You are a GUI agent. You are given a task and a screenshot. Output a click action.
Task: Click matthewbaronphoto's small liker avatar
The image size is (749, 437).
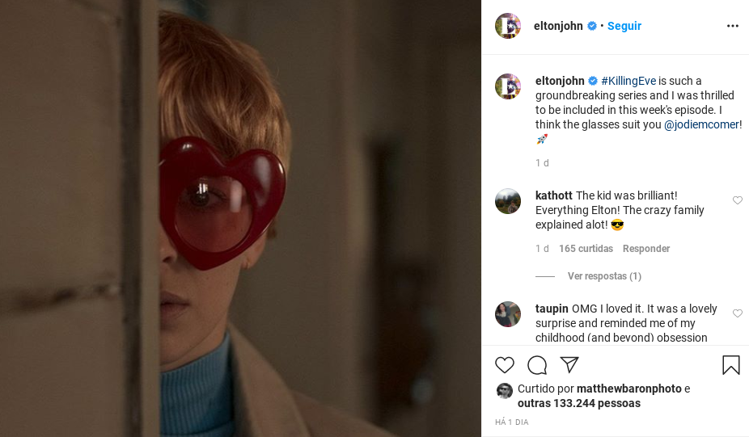click(x=504, y=391)
